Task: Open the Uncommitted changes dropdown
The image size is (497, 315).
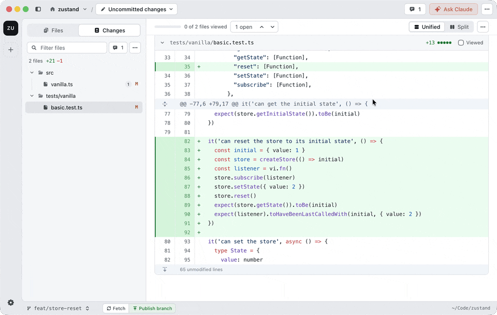Action: click(136, 9)
